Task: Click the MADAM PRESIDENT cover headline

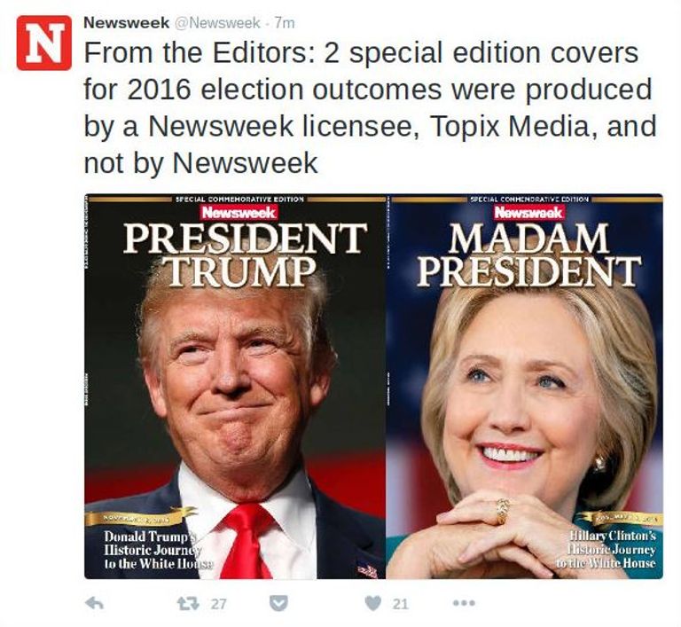Action: click(529, 254)
